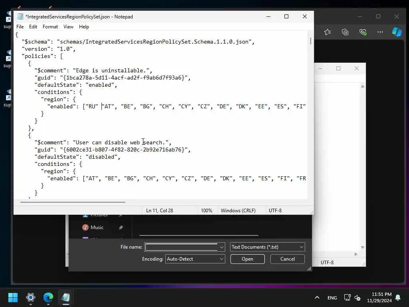Open the Windows Start menu
The image size is (409, 307).
13,297
